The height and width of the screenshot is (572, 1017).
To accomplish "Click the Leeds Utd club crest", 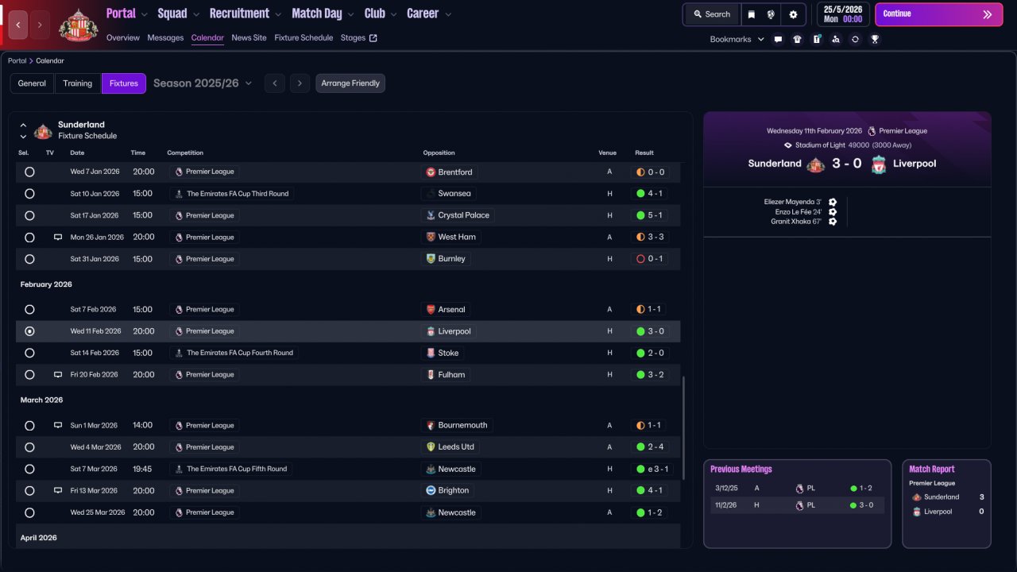I will click(431, 447).
